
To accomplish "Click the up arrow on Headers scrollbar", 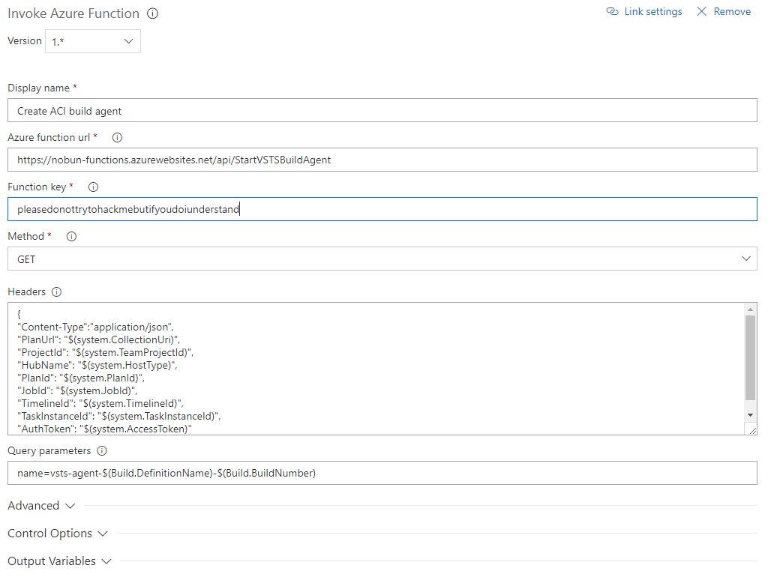I will click(751, 309).
